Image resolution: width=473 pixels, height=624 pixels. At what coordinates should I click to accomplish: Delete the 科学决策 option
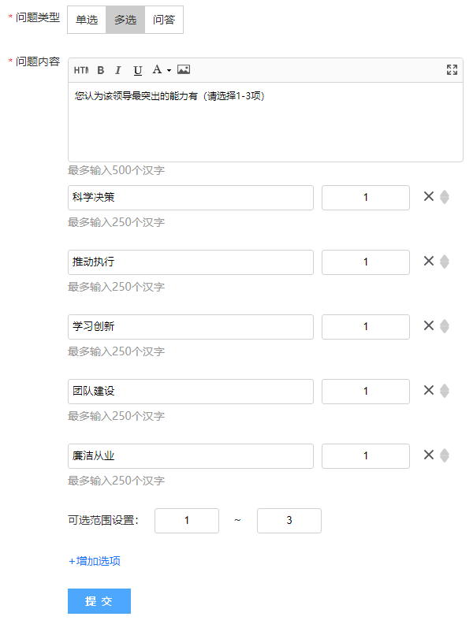pos(429,197)
